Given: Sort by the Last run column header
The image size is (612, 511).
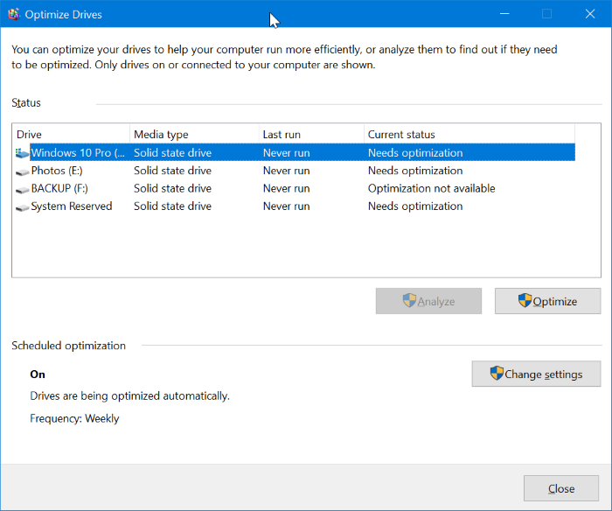Looking at the screenshot, I should [311, 135].
